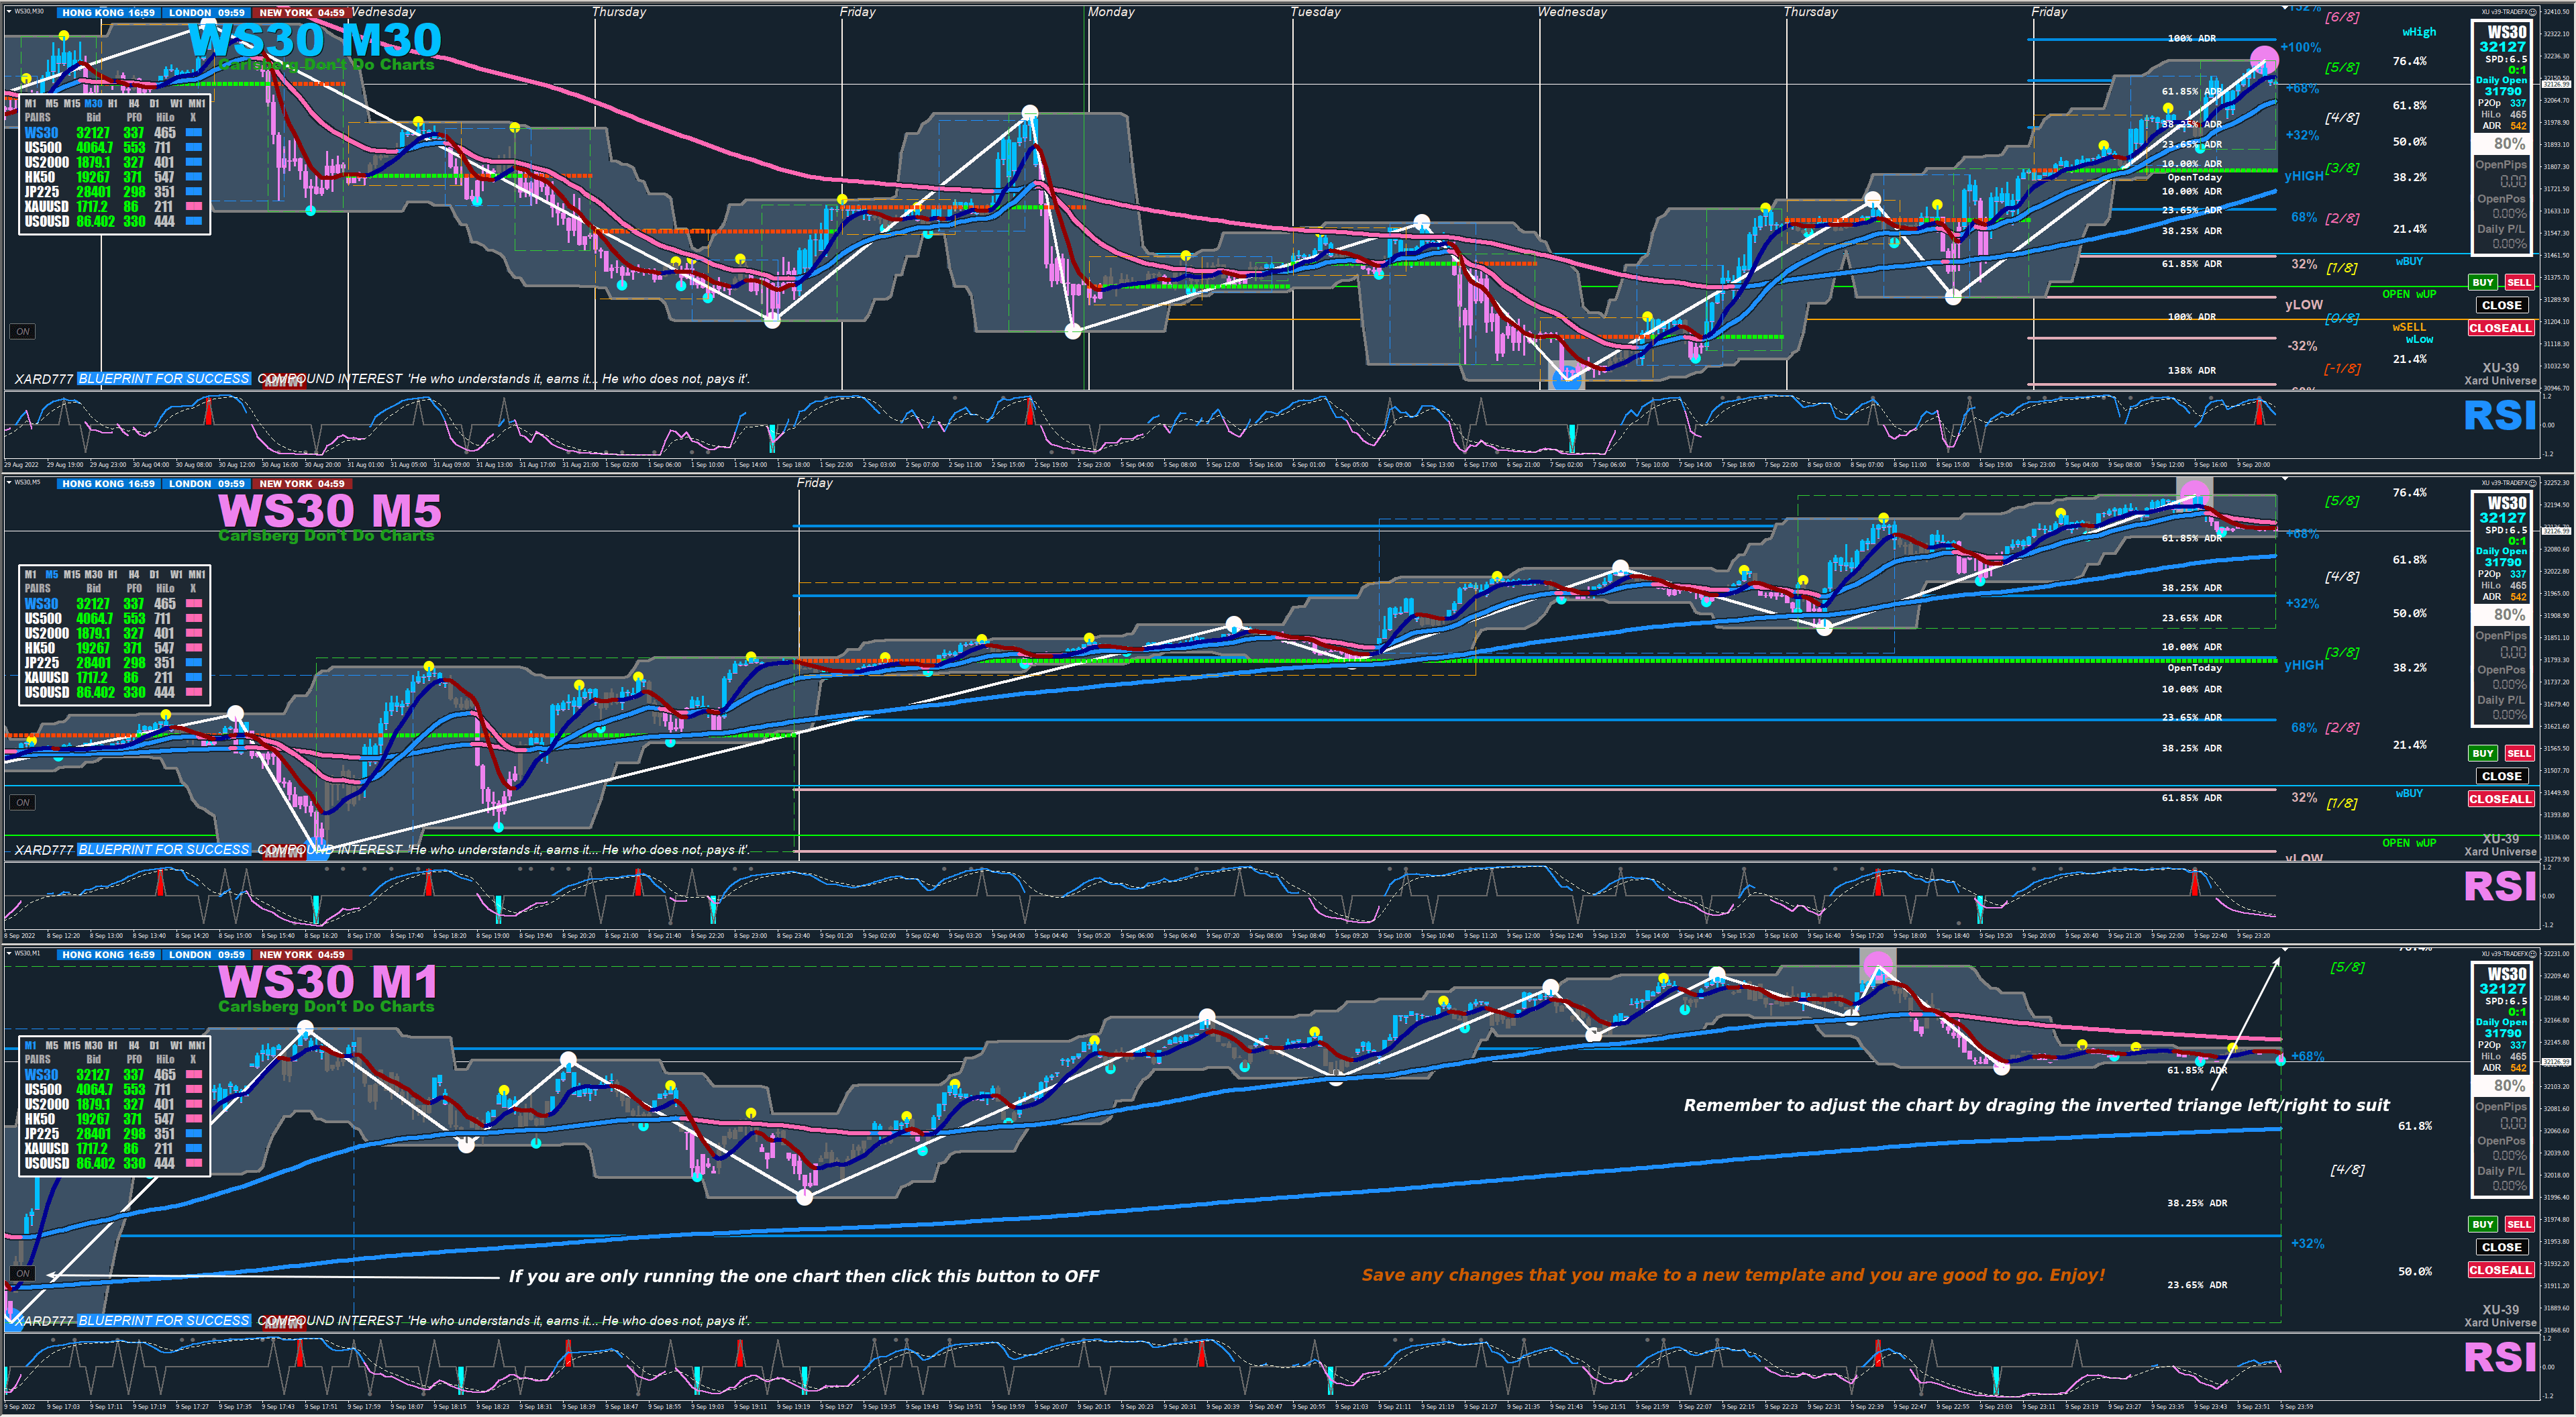Click the BUY button in M30 chart
Image resolution: width=2576 pixels, height=1417 pixels.
pos(2482,282)
